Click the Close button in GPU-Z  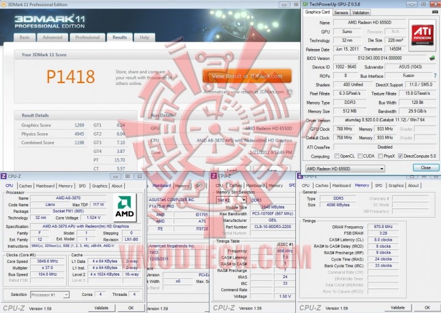(426, 168)
